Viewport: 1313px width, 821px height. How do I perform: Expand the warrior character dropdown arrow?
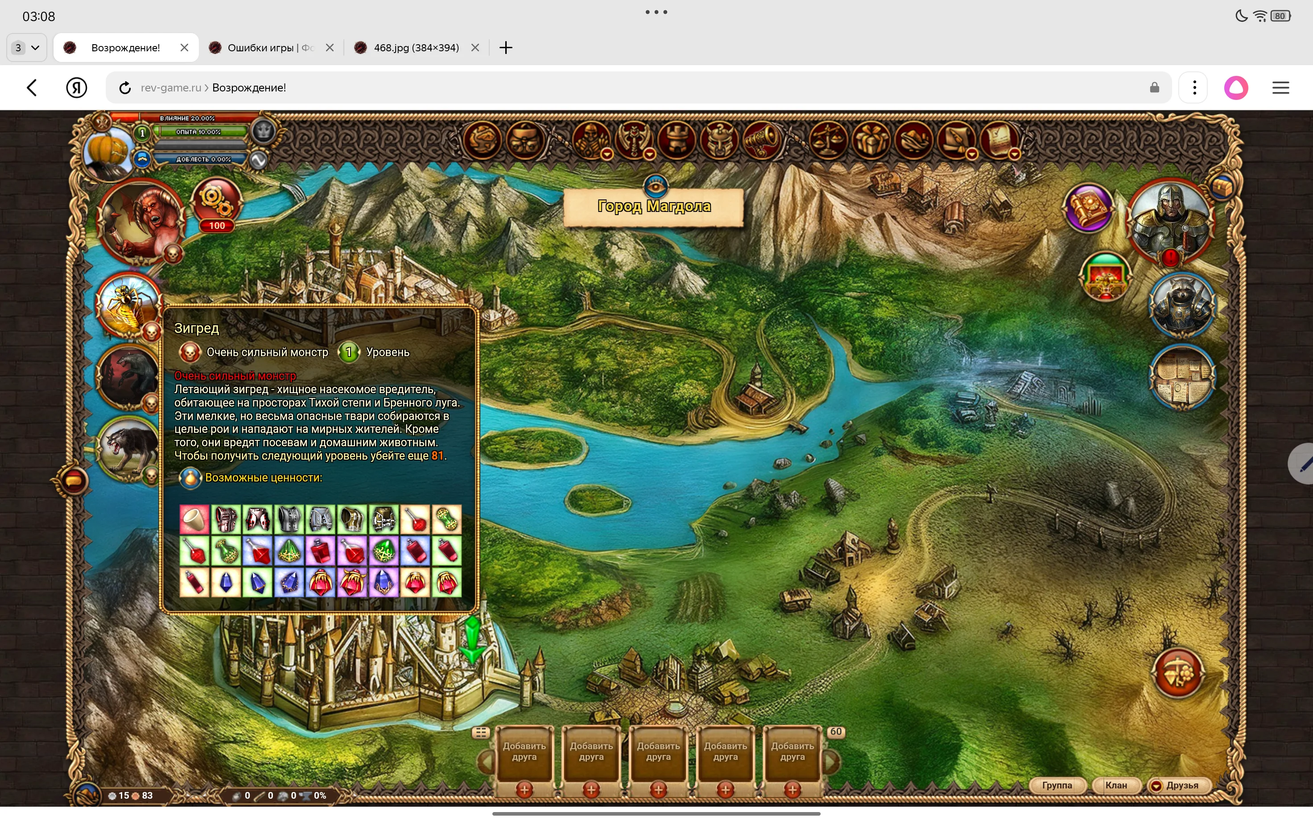pyautogui.click(x=607, y=155)
